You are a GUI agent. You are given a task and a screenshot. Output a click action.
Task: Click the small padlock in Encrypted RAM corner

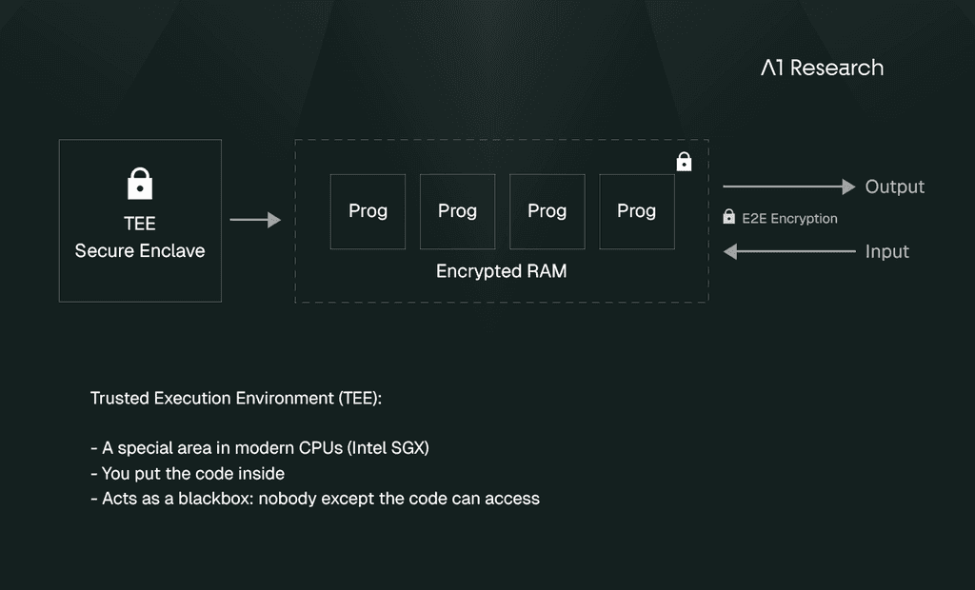click(x=684, y=161)
